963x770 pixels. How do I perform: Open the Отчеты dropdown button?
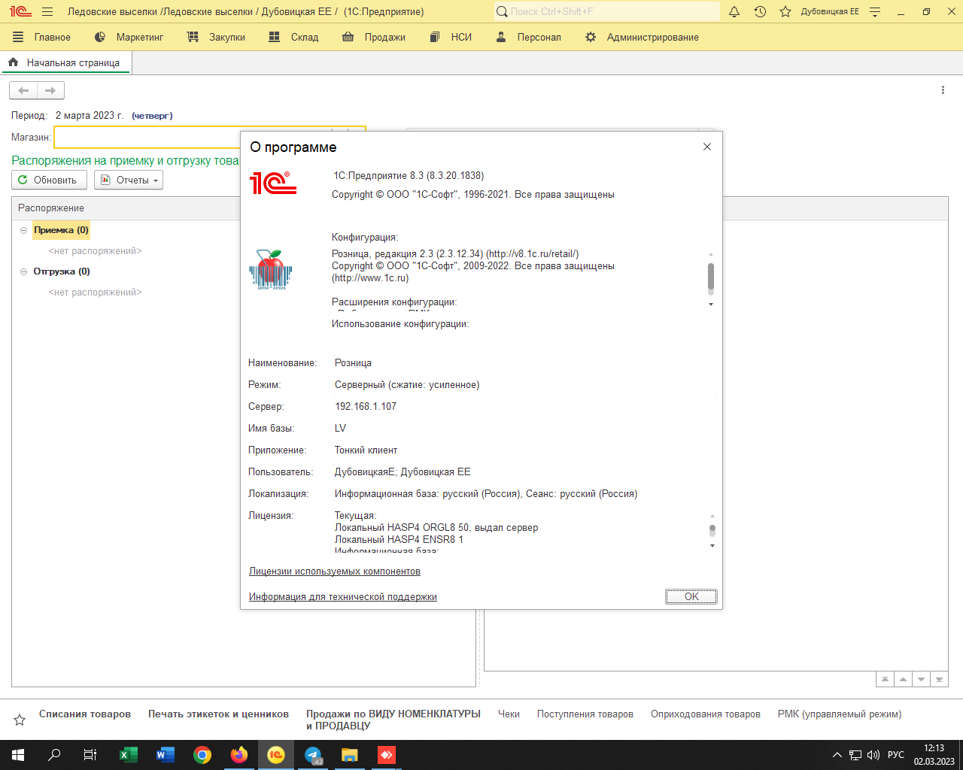tap(129, 180)
